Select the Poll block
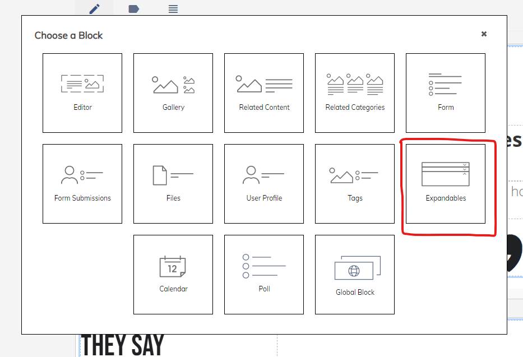The image size is (523, 357). (264, 275)
